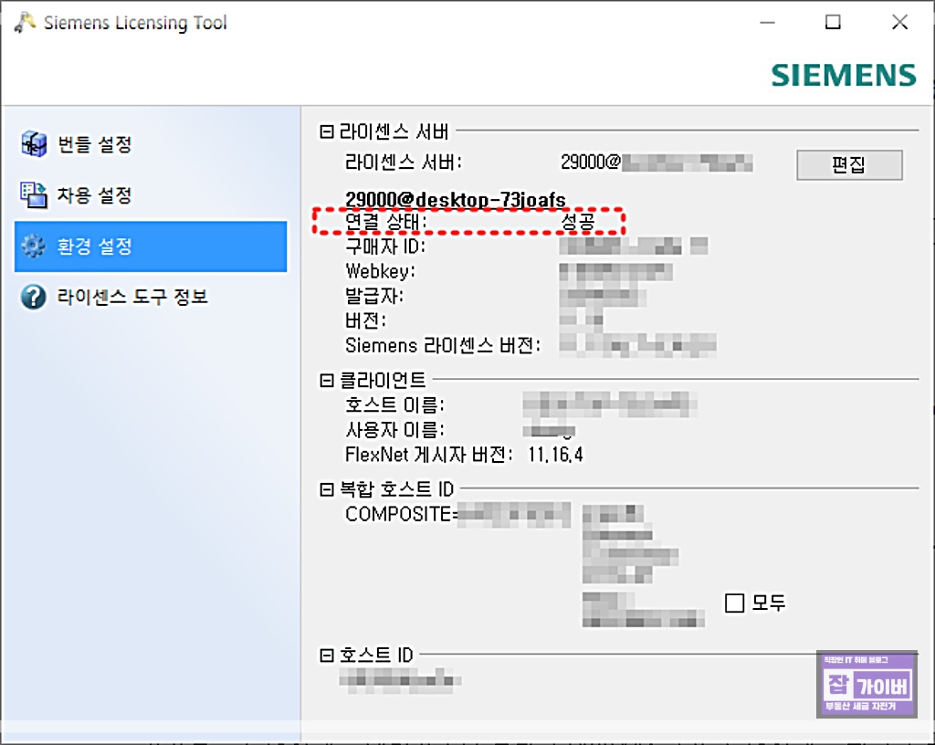Image resolution: width=935 pixels, height=745 pixels.
Task: Click the 사용자 이름: label
Action: [x=394, y=430]
